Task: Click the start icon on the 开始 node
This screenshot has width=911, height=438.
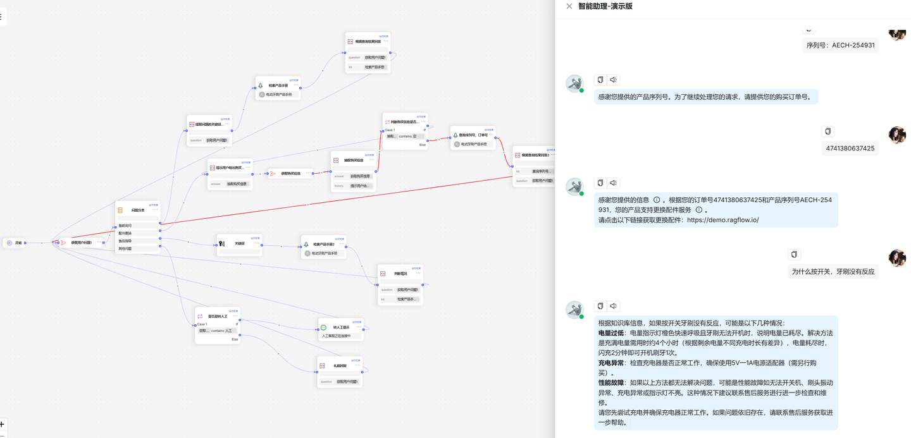Action: (8, 243)
